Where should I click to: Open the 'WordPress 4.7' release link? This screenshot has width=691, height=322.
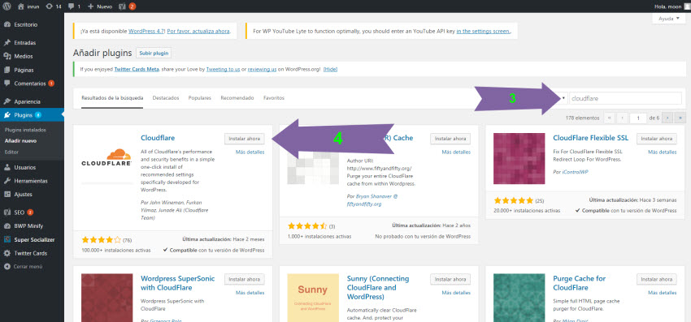tap(146, 32)
